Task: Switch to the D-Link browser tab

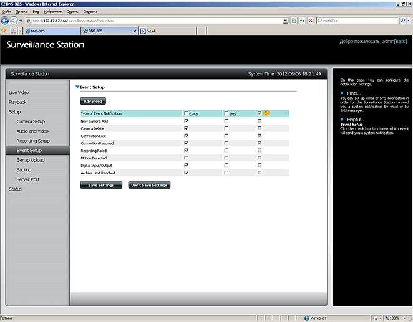Action: click(150, 30)
